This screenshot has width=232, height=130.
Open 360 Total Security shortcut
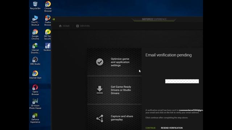click(x=47, y=35)
